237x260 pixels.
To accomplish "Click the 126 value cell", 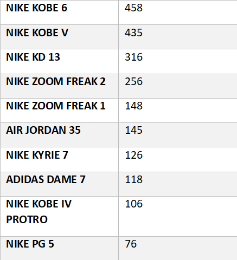I will coord(178,159).
